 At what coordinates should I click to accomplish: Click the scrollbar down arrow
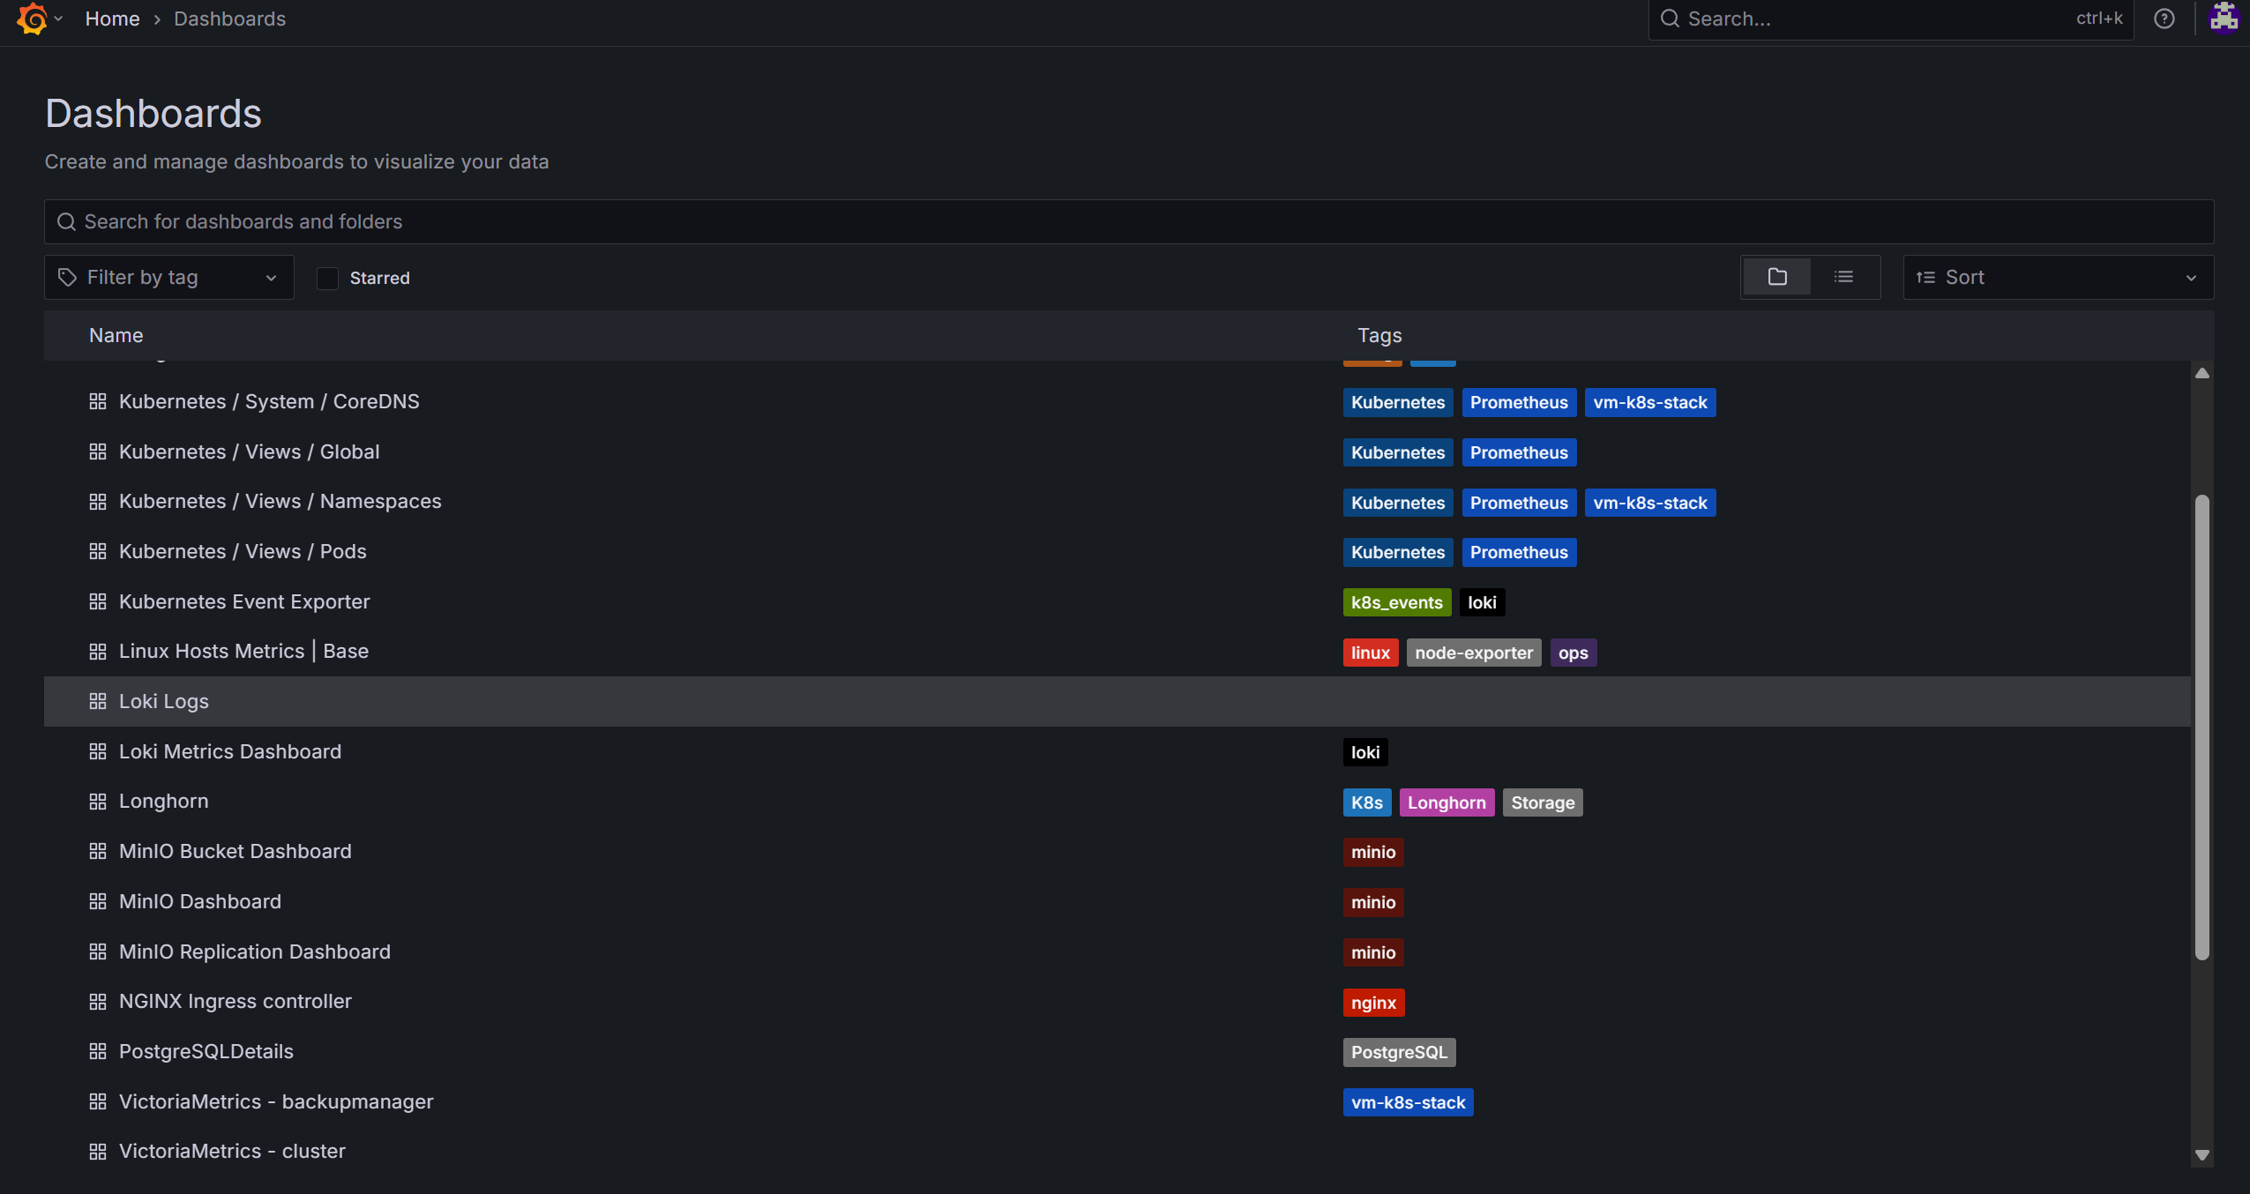(x=2201, y=1155)
